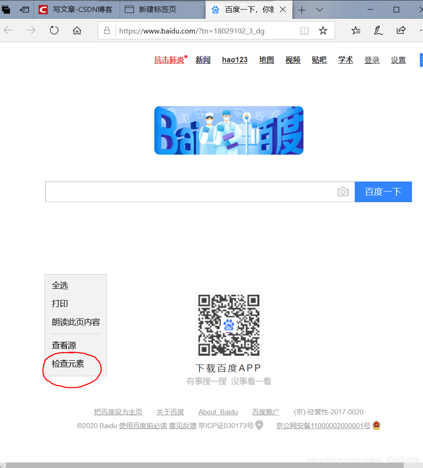Open hao123 link
Screen dimensions: 423x468
click(x=235, y=60)
